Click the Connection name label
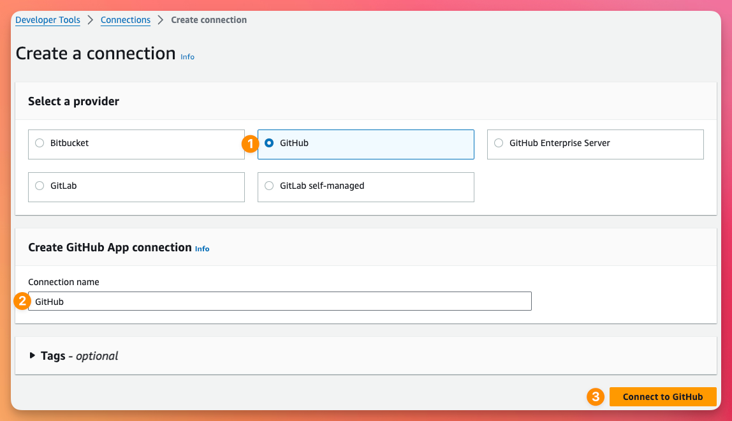Image resolution: width=732 pixels, height=421 pixels. (x=64, y=282)
